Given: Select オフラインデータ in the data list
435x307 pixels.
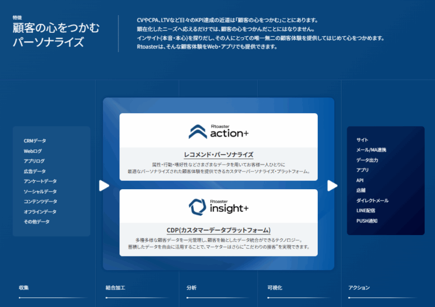Looking at the screenshot, I should click(x=40, y=212).
